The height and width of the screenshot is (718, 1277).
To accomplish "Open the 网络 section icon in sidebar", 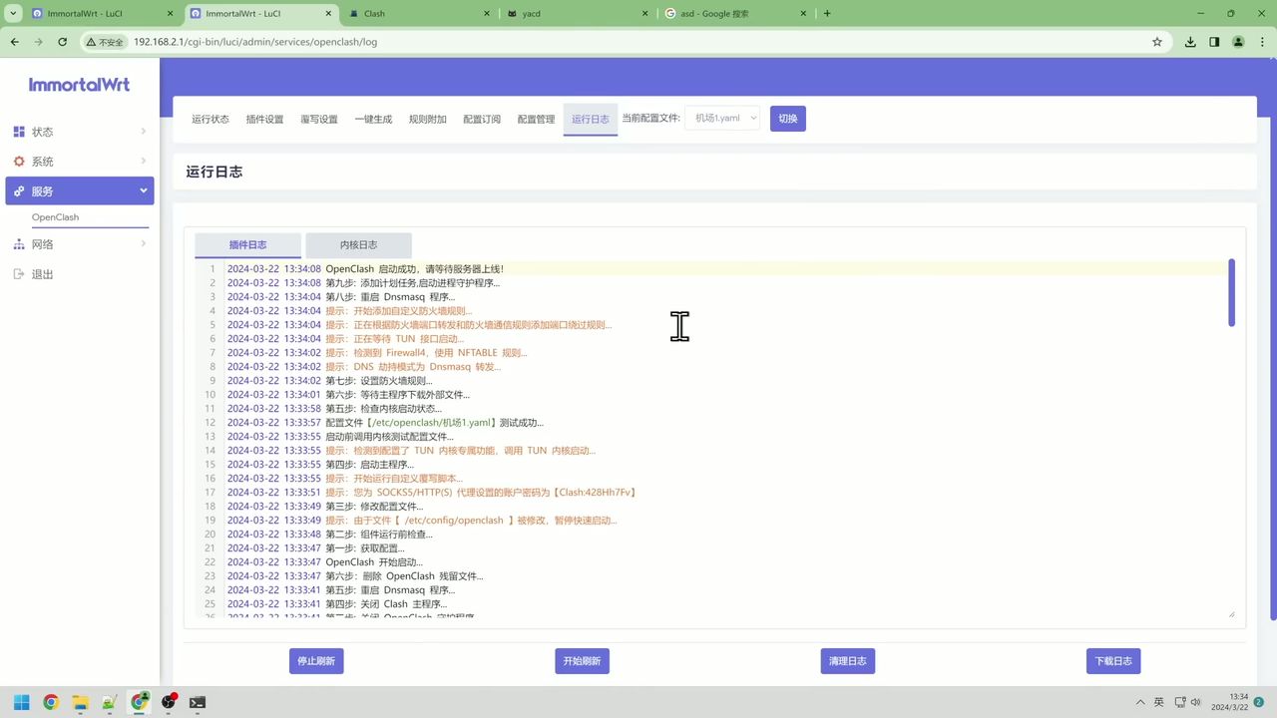I will pos(18,244).
